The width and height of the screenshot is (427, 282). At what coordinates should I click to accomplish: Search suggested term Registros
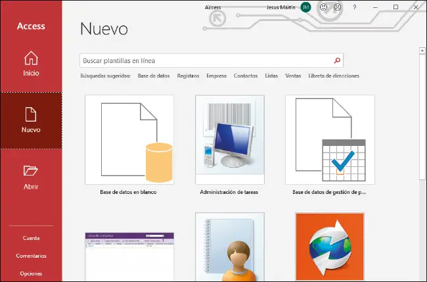point(188,76)
